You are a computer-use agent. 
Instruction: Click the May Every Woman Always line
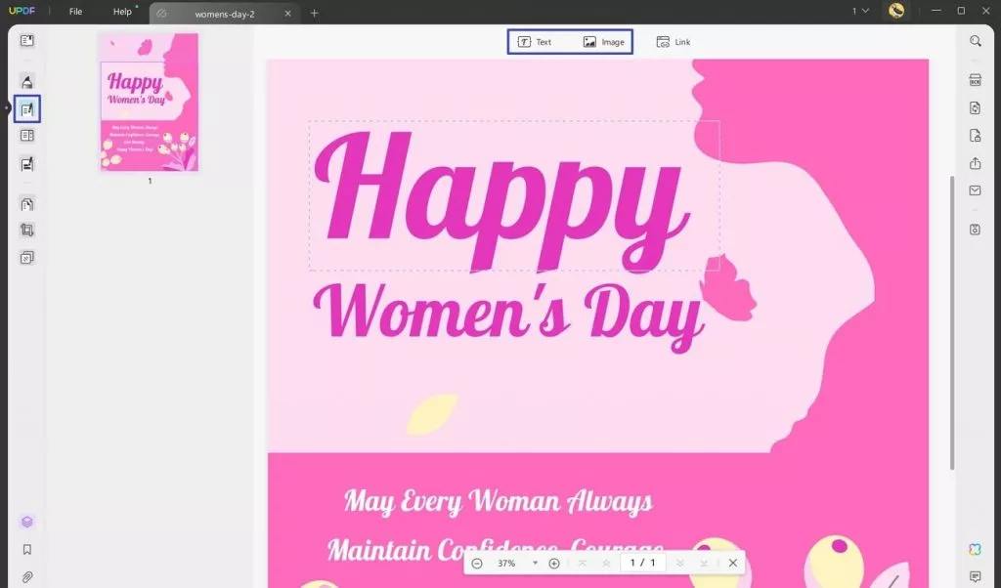click(498, 501)
